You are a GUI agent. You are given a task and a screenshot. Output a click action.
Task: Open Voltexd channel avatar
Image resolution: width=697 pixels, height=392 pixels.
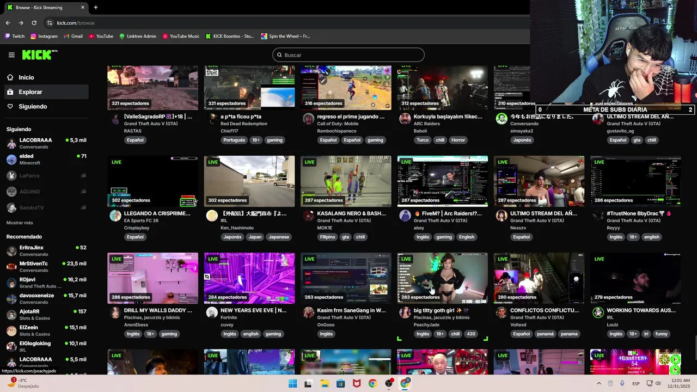point(502,313)
